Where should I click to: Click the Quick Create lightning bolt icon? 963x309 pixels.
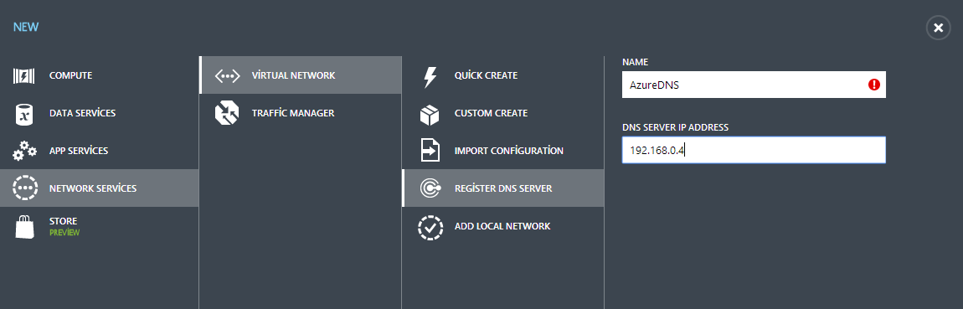coord(430,76)
